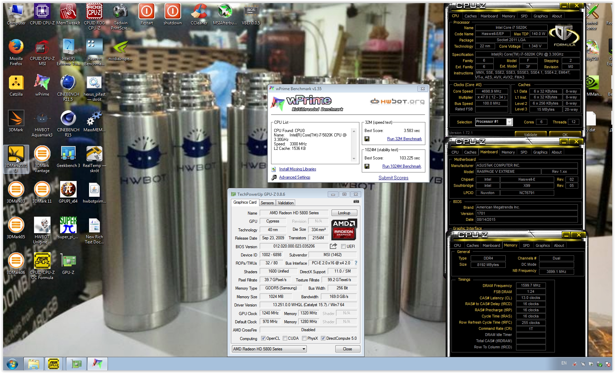Open Intel Extreme Tuning shortcut

coord(68,52)
